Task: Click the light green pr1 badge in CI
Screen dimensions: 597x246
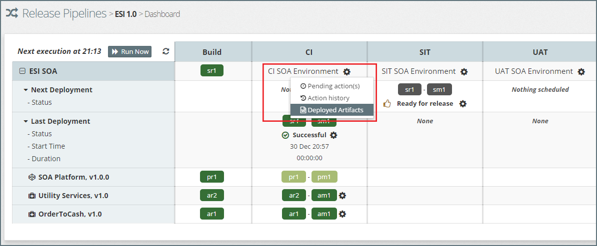Action: tap(293, 177)
